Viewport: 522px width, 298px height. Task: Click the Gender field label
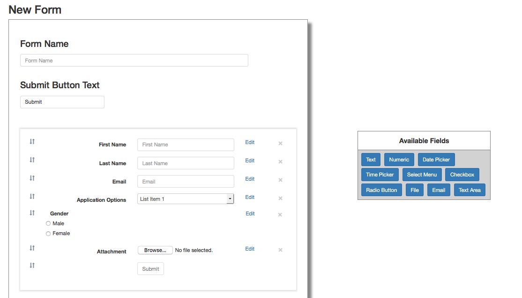[x=59, y=214]
